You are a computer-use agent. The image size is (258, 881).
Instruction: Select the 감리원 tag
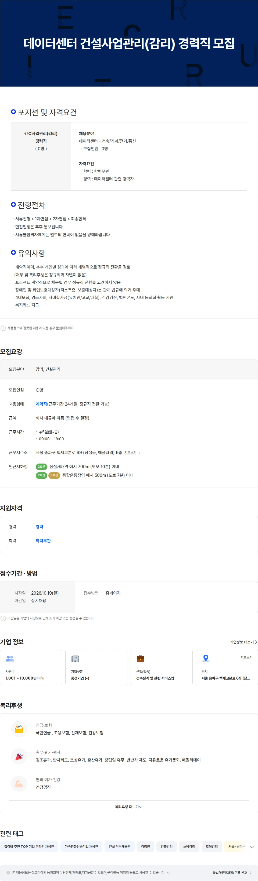tap(146, 846)
